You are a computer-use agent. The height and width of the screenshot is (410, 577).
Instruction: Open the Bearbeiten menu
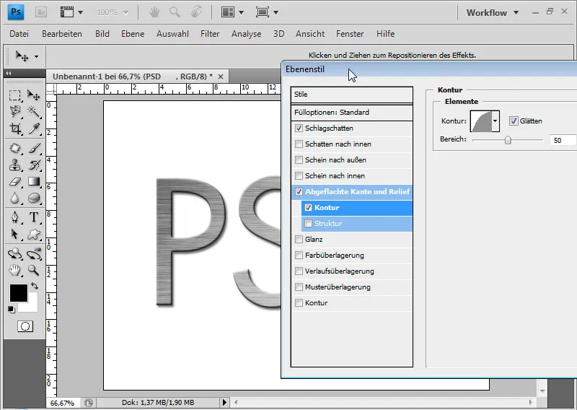[62, 33]
